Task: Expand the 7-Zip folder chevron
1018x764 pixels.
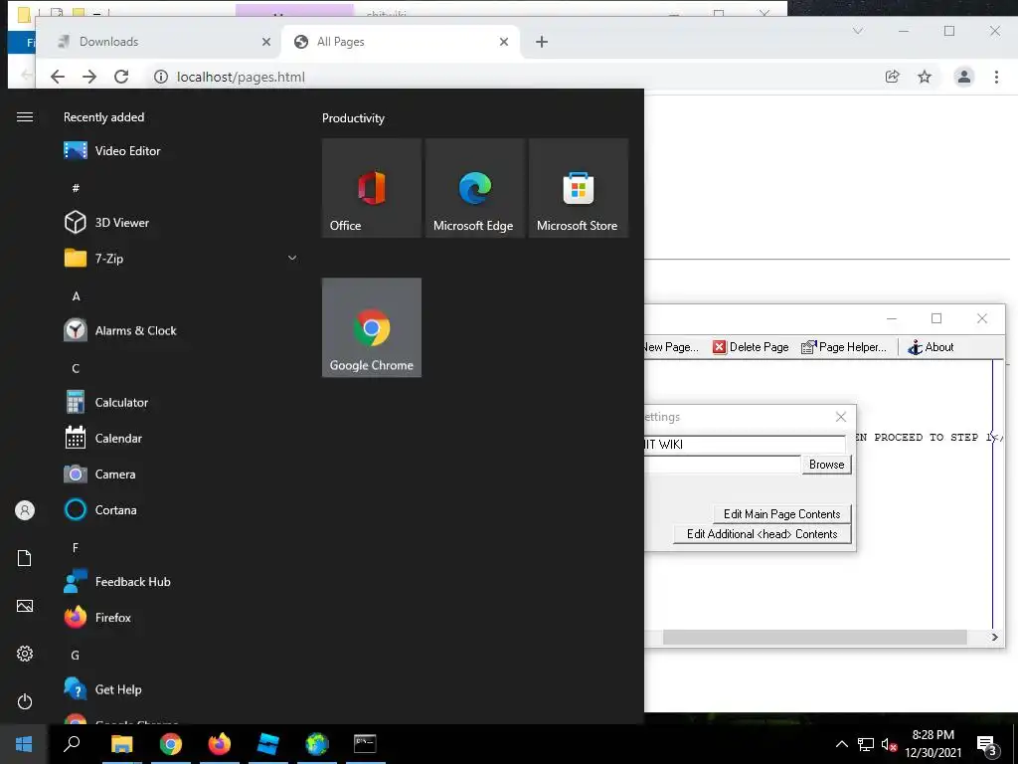Action: pos(292,258)
